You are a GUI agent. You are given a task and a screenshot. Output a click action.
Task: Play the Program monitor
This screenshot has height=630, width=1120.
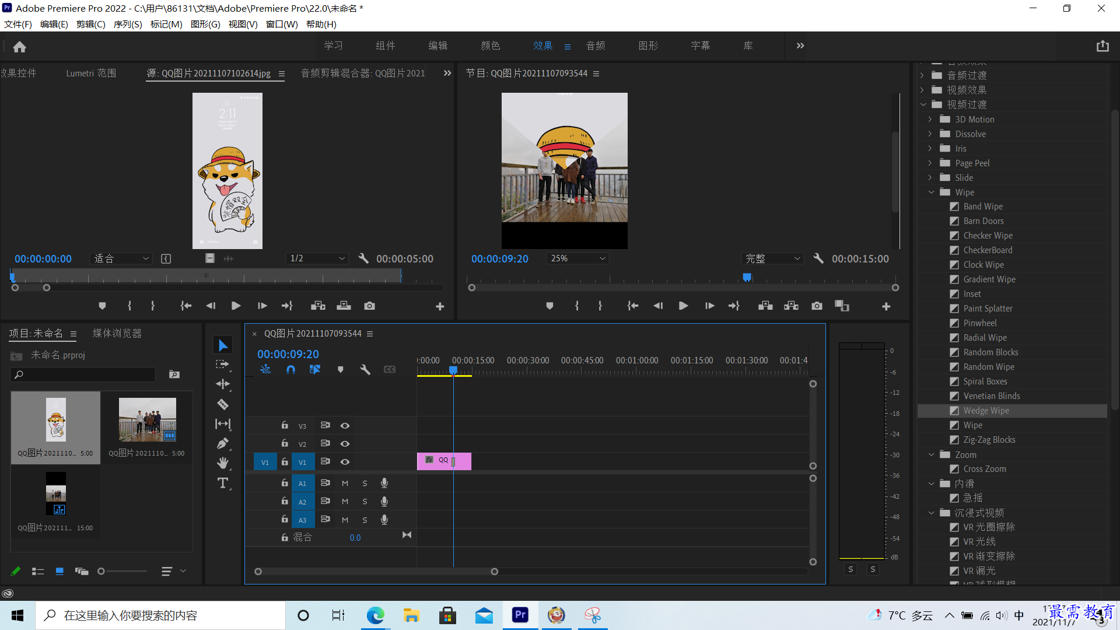(683, 306)
